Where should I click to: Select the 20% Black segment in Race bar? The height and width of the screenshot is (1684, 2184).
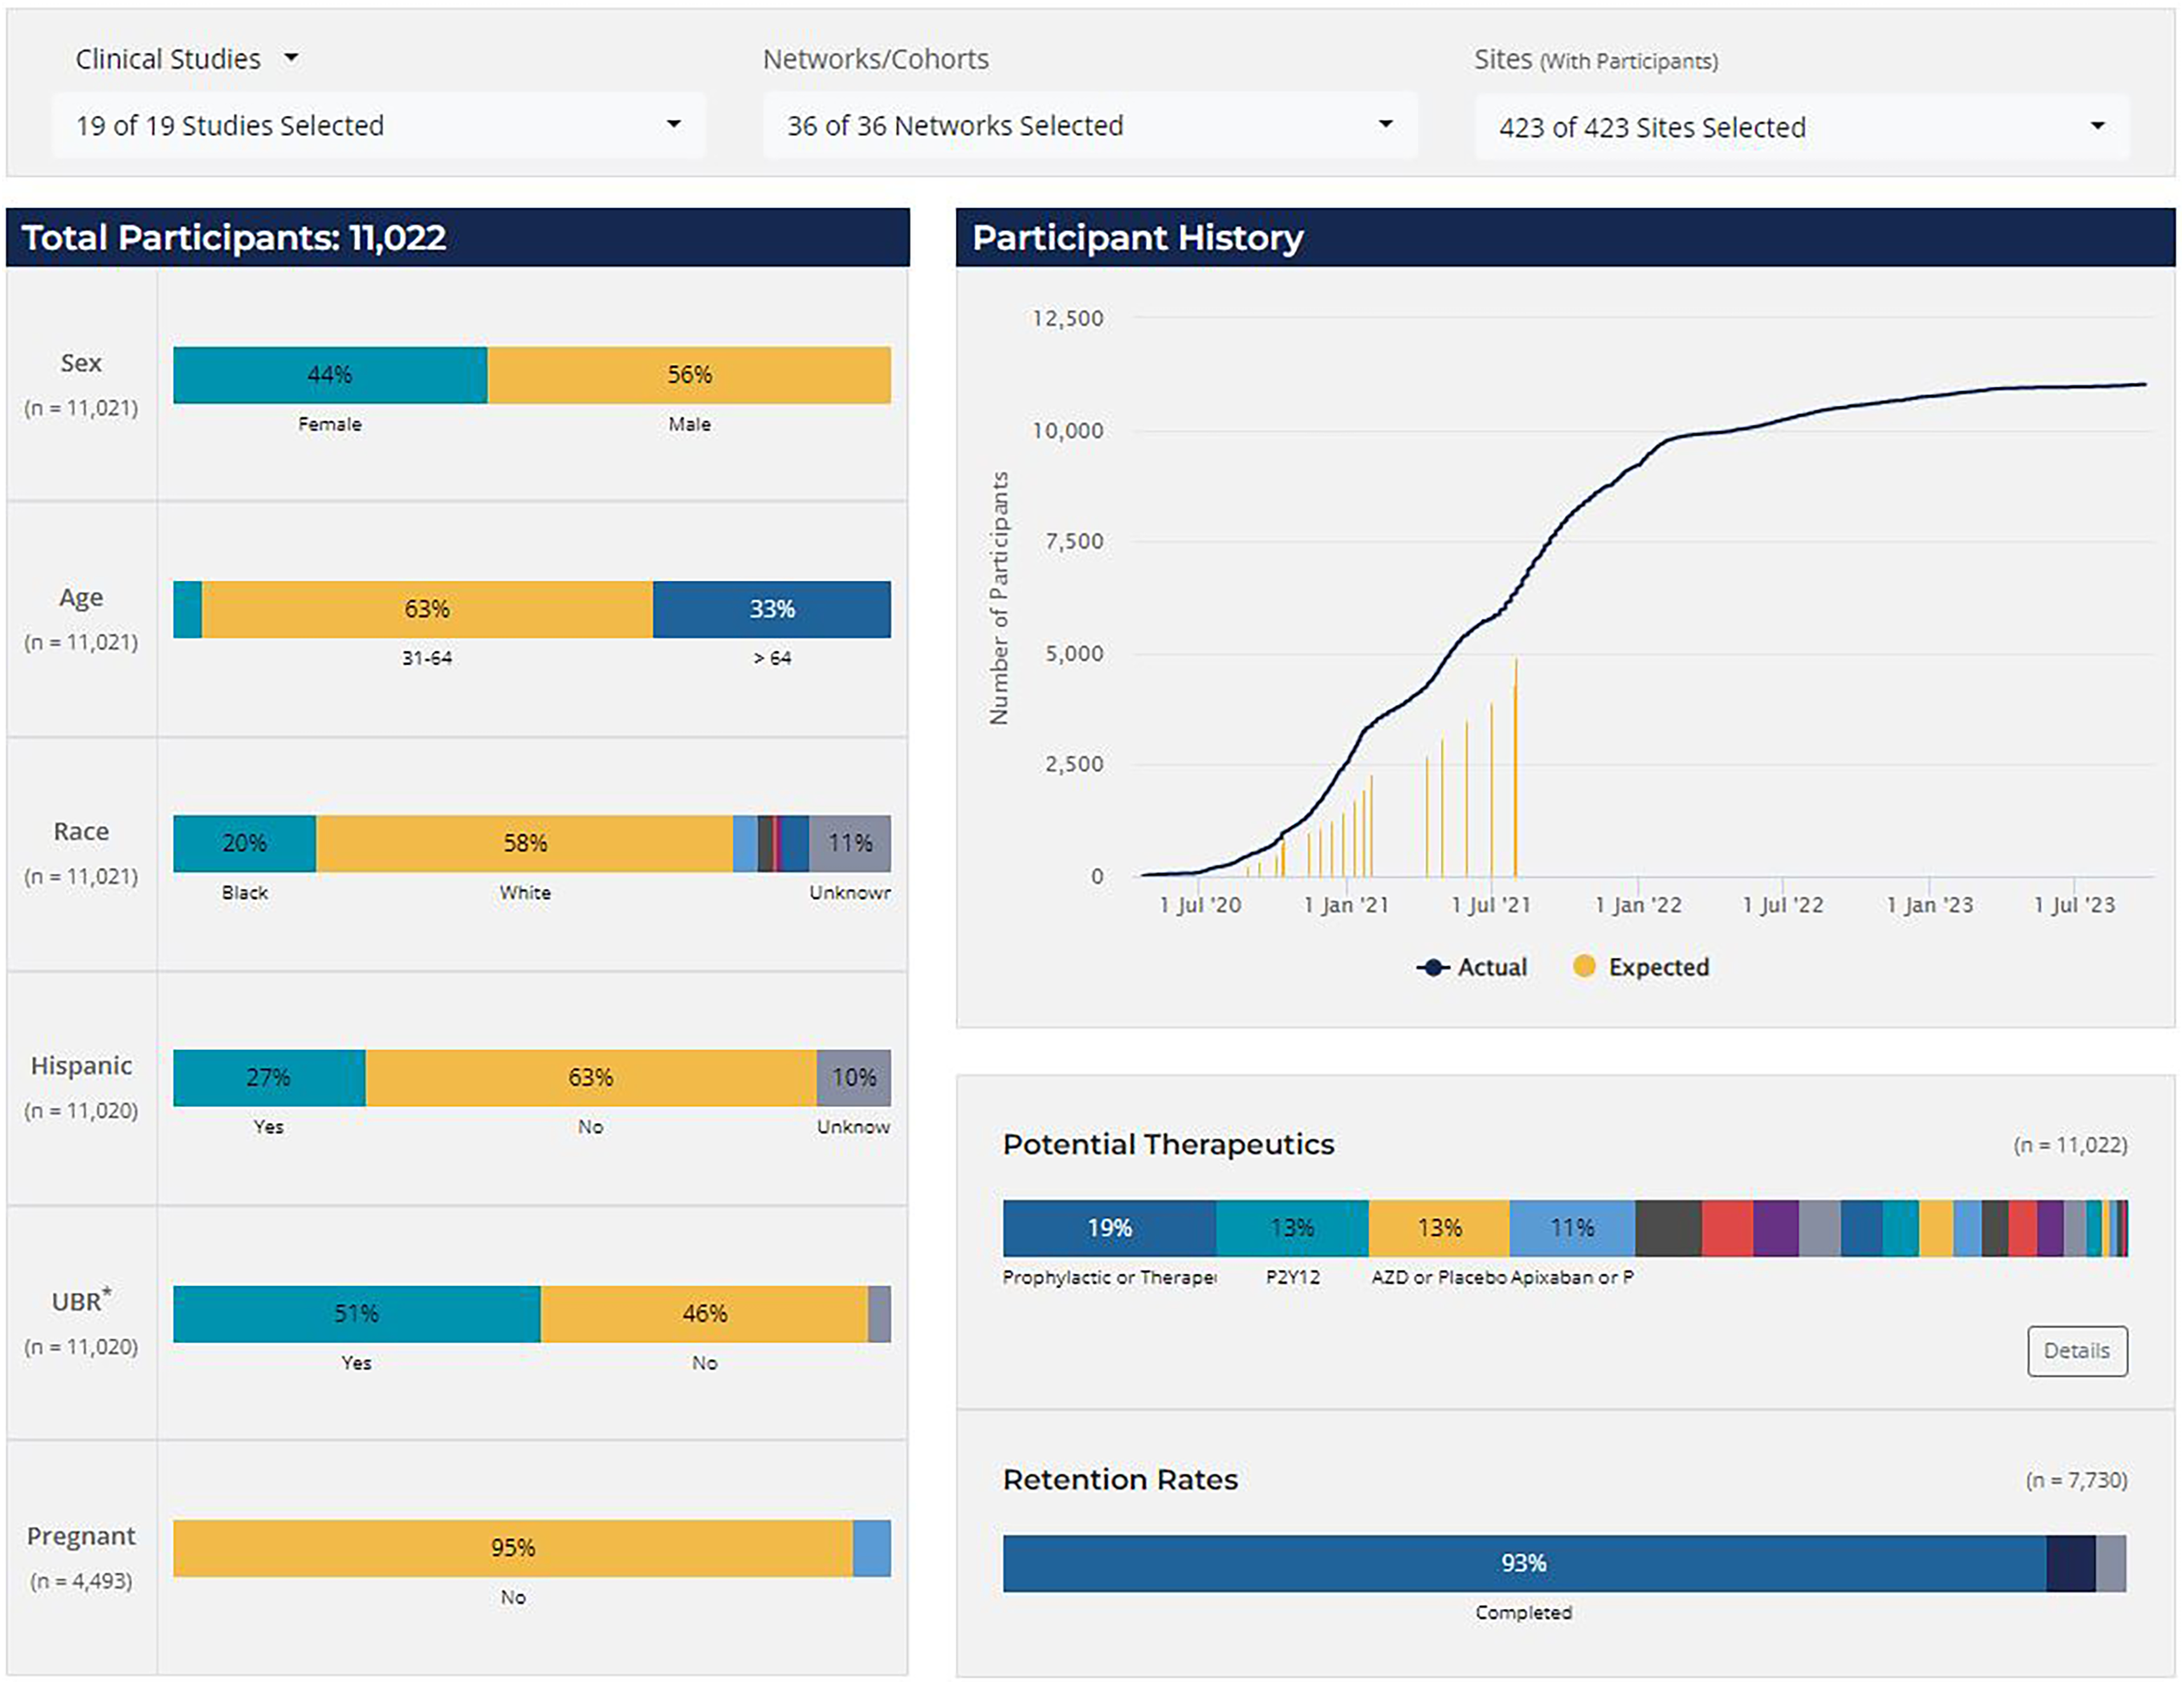pyautogui.click(x=244, y=843)
